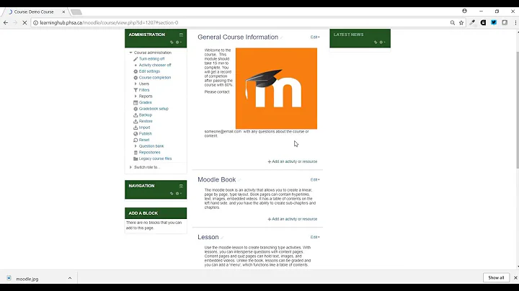The width and height of the screenshot is (519, 291).
Task: Open the moodle.jpg download options arrow
Action: click(x=70, y=278)
